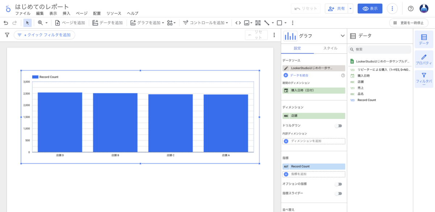This screenshot has width=435, height=212.
Task: Open the リソース menu
Action: point(114,13)
